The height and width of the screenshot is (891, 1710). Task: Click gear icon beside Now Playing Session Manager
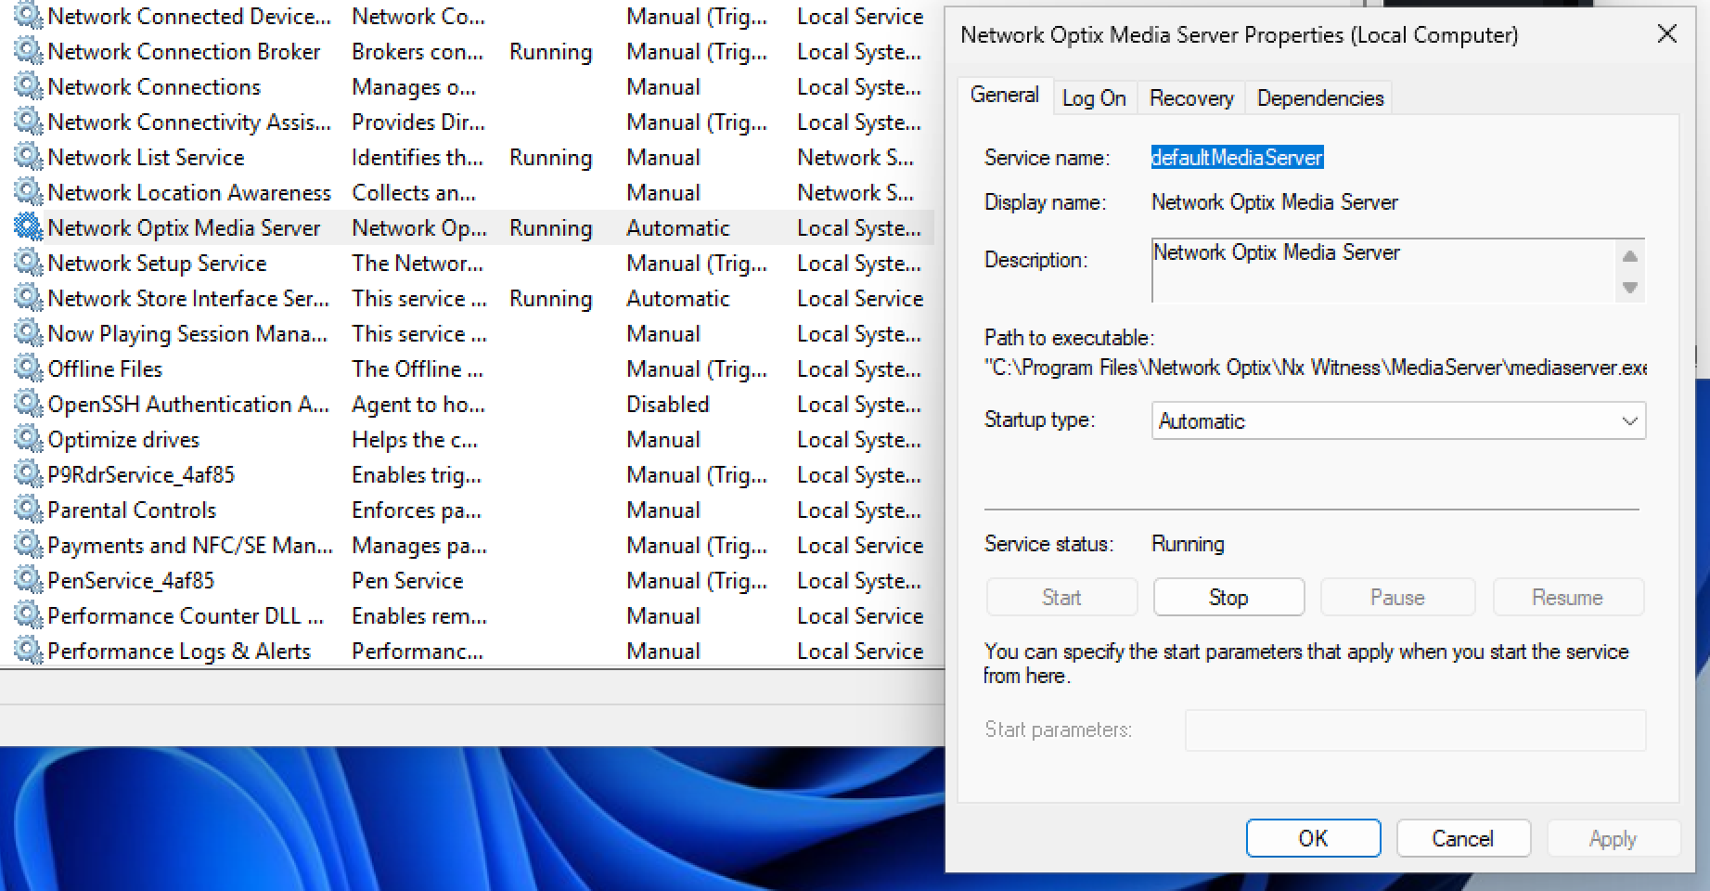(29, 333)
